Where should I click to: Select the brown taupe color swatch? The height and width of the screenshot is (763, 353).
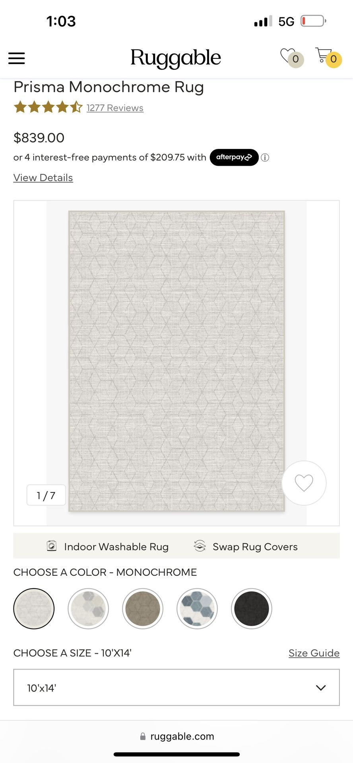143,608
